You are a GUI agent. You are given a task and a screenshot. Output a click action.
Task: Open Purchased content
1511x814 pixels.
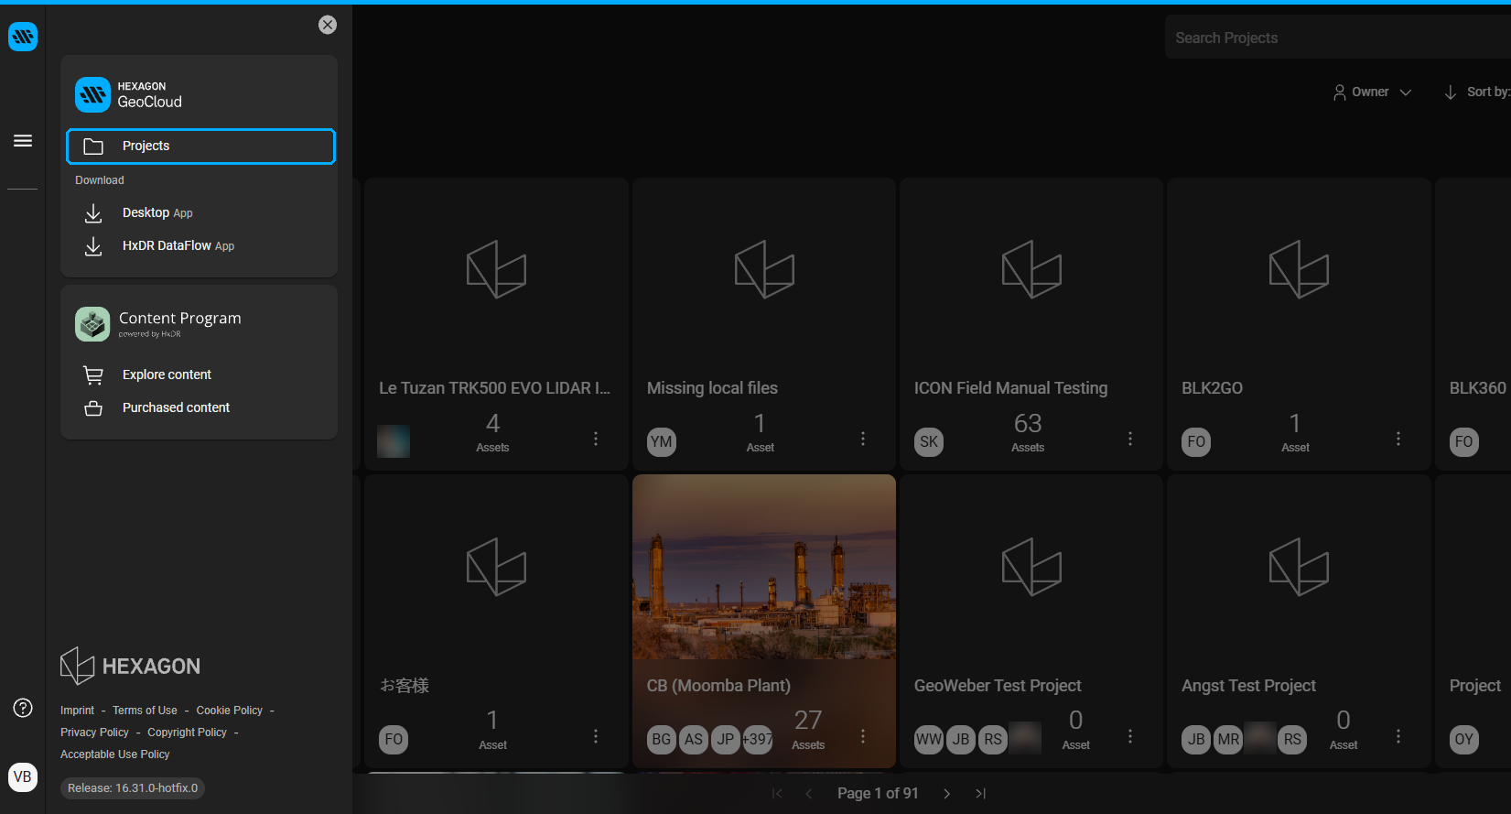click(x=176, y=407)
